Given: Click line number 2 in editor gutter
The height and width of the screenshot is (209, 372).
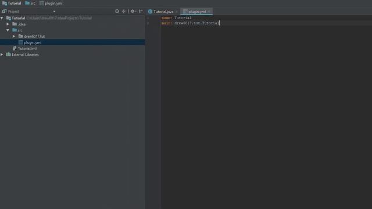Looking at the screenshot, I should pos(148,23).
